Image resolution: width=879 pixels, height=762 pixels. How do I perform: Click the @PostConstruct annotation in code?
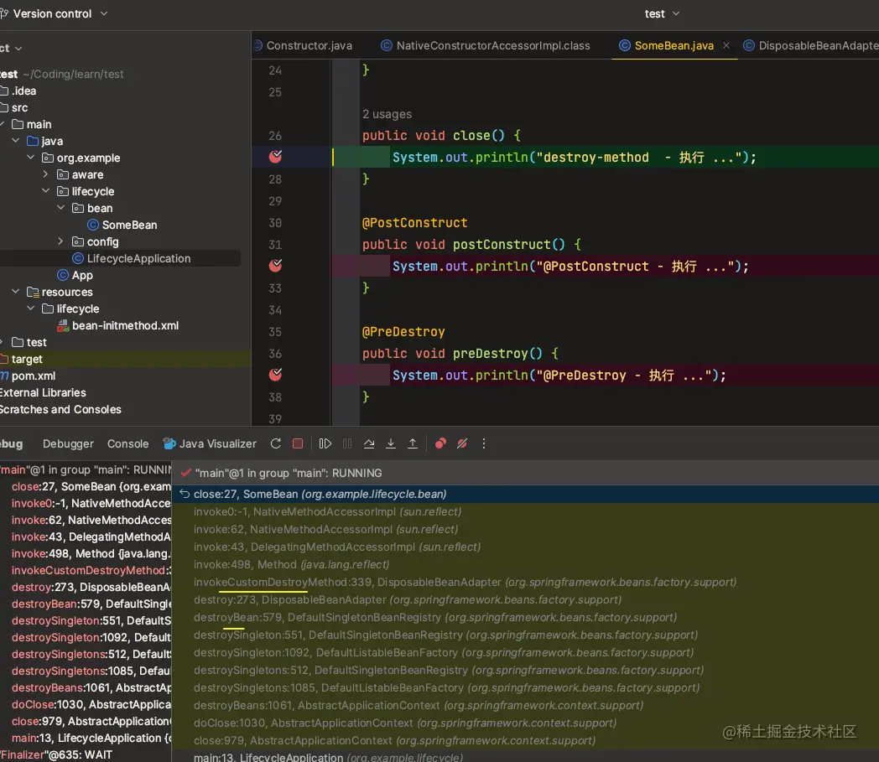[x=415, y=222]
